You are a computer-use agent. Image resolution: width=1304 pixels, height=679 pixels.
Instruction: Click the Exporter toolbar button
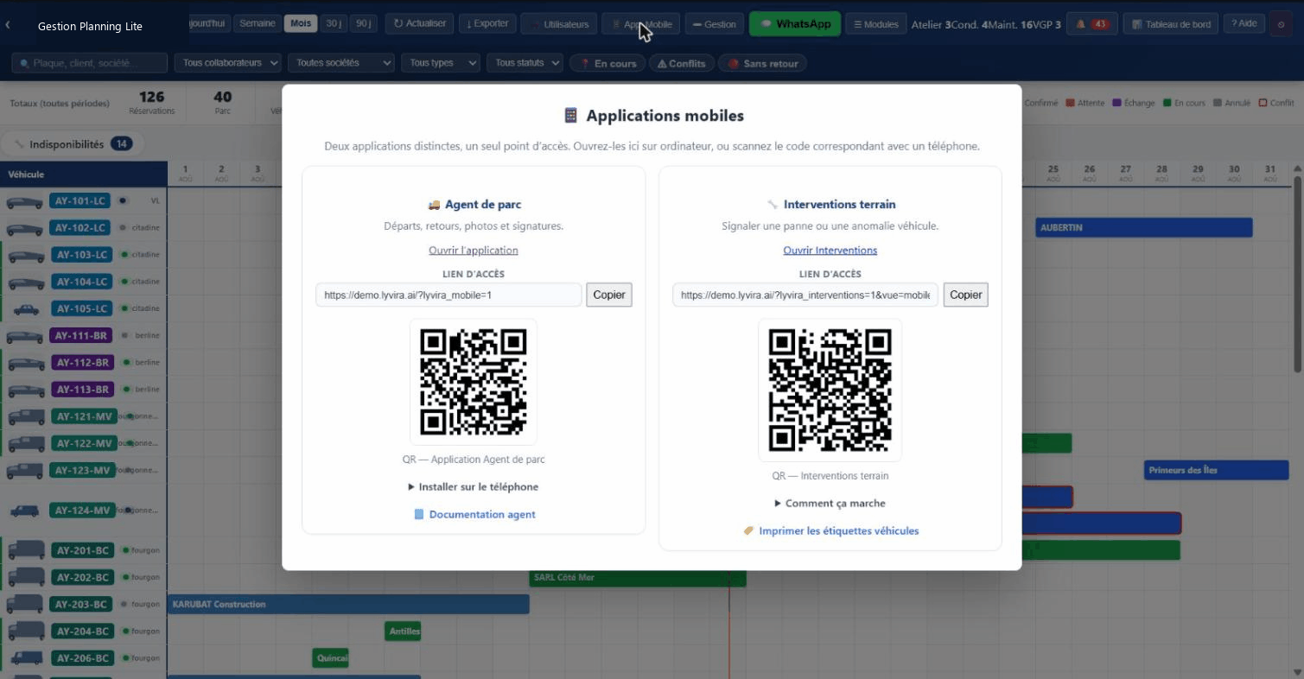[487, 23]
